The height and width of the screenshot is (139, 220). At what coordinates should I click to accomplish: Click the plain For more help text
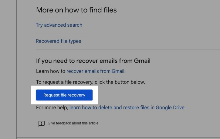(x=52, y=107)
